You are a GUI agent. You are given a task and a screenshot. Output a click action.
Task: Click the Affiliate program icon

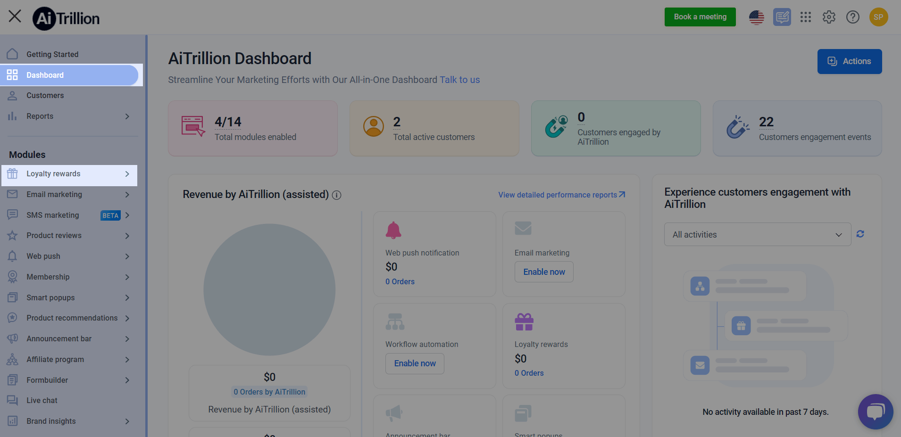point(13,359)
